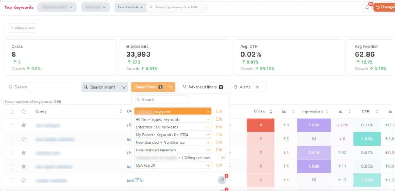Click the chart icon after Impressions column
This screenshot has height=191, width=395.
pyautogui.click(x=340, y=111)
